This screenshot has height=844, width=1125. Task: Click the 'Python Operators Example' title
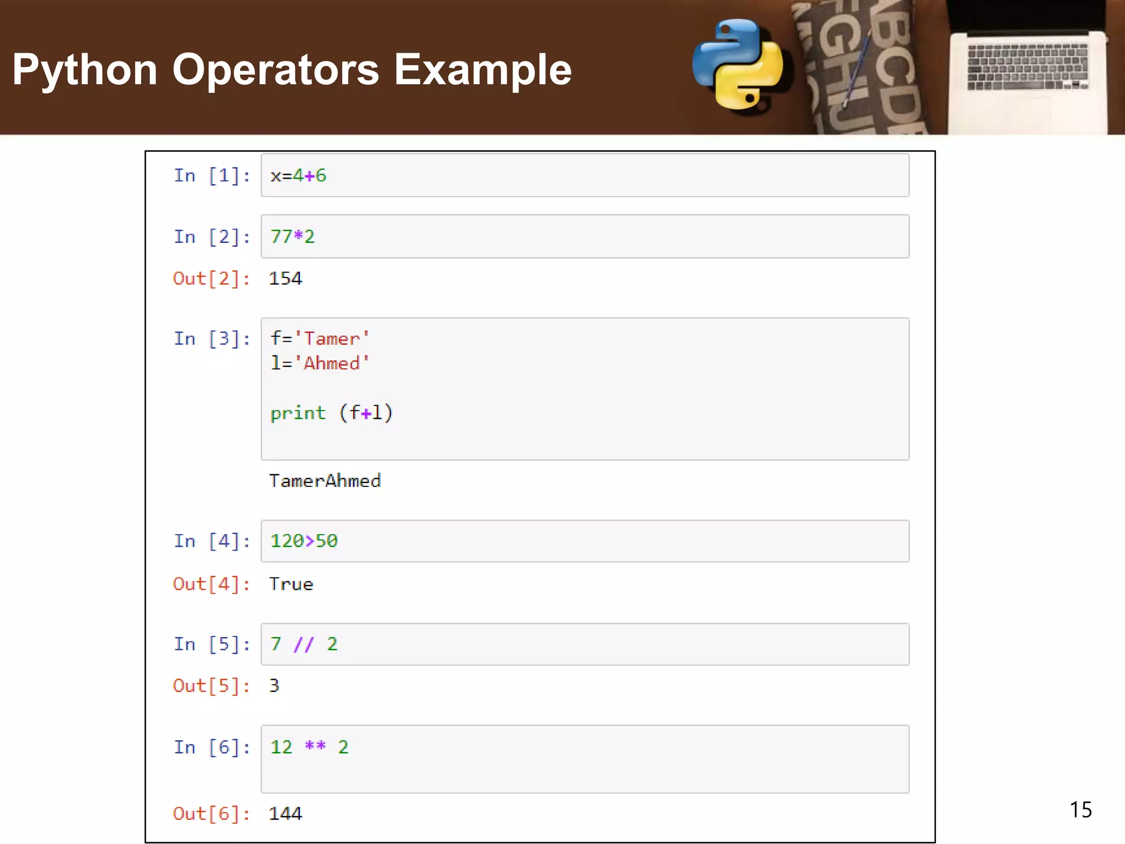point(292,70)
